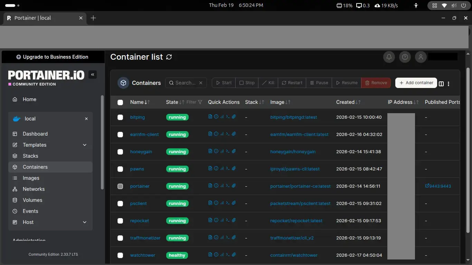Attach console to the bitping container

234,117
